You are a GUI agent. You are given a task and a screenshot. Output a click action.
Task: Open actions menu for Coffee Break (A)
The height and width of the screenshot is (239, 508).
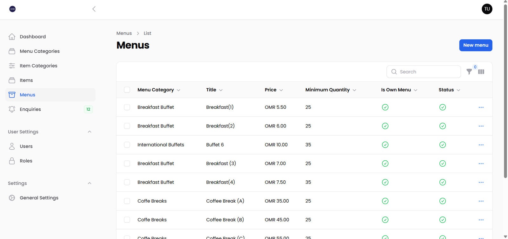(x=481, y=201)
